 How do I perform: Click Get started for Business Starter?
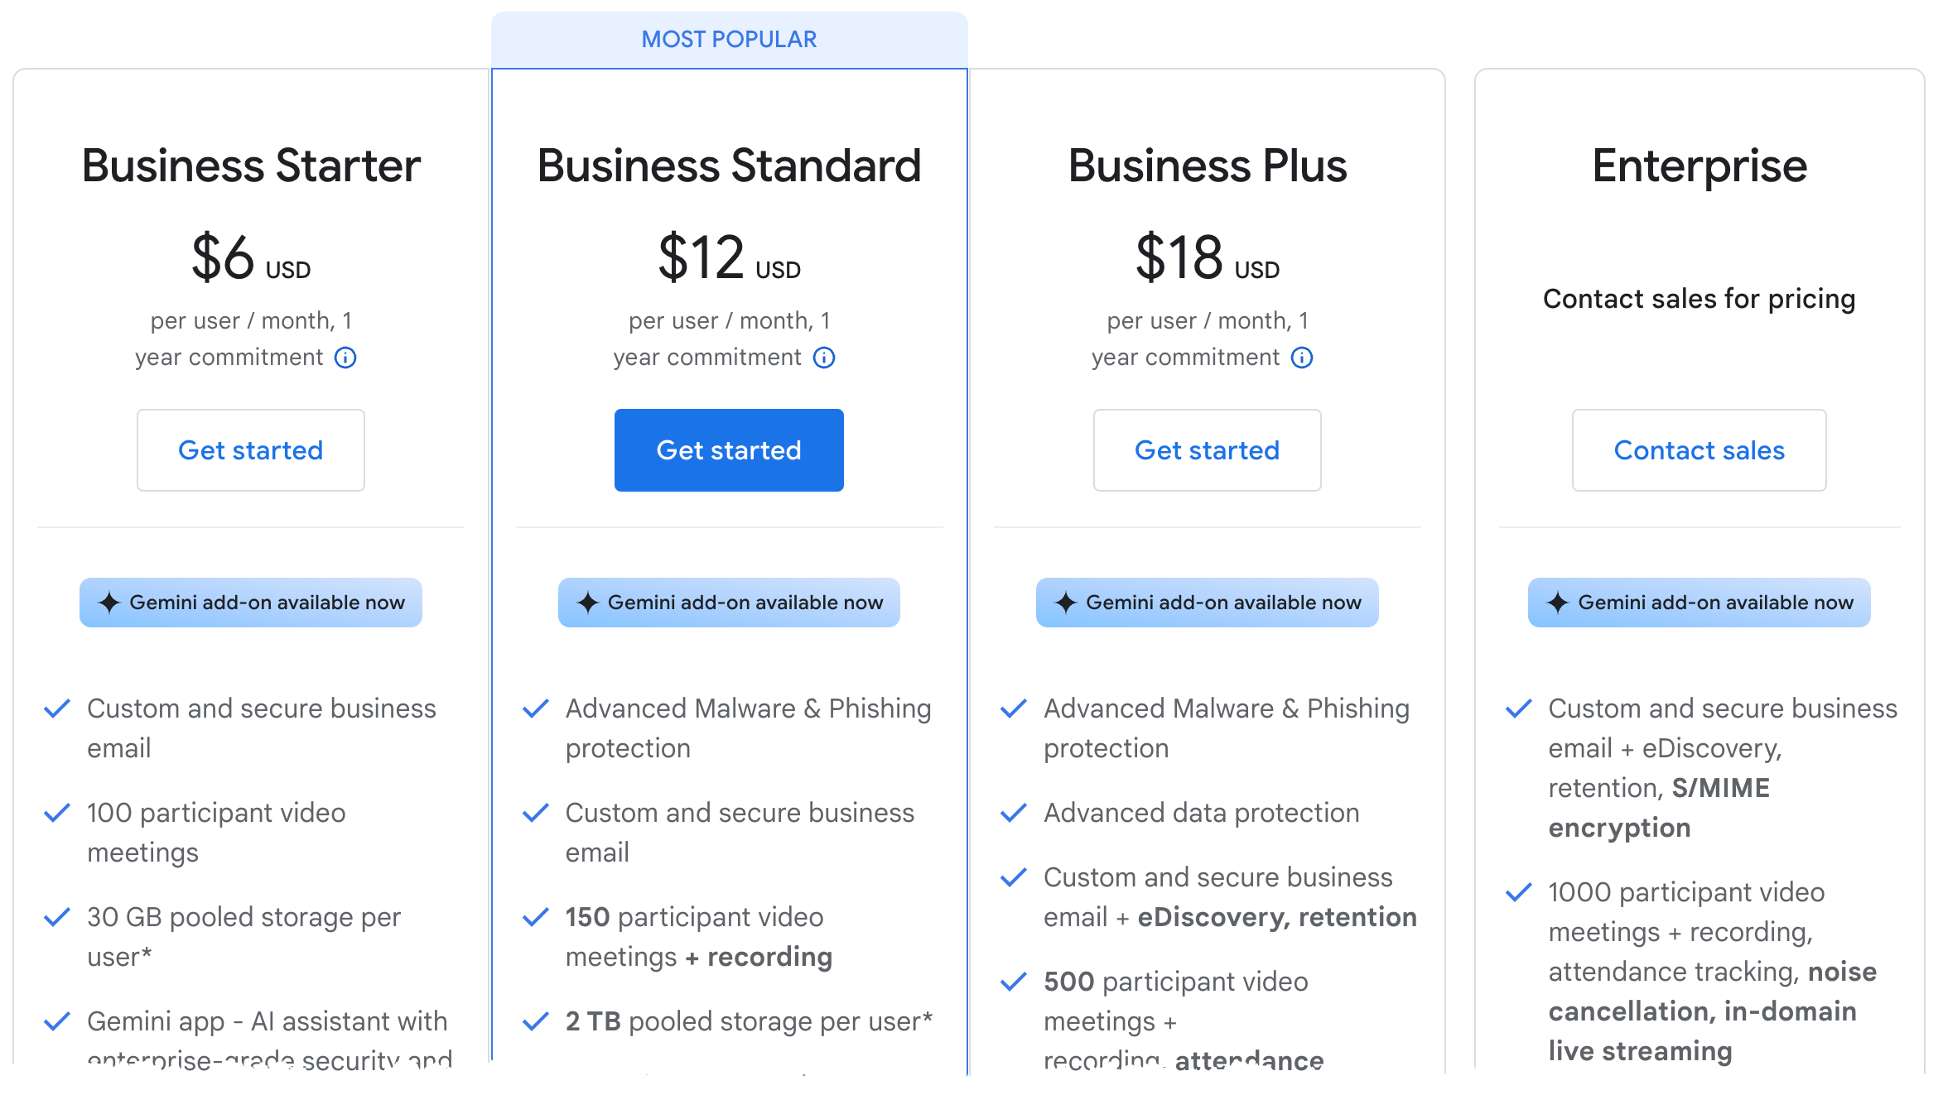point(251,450)
